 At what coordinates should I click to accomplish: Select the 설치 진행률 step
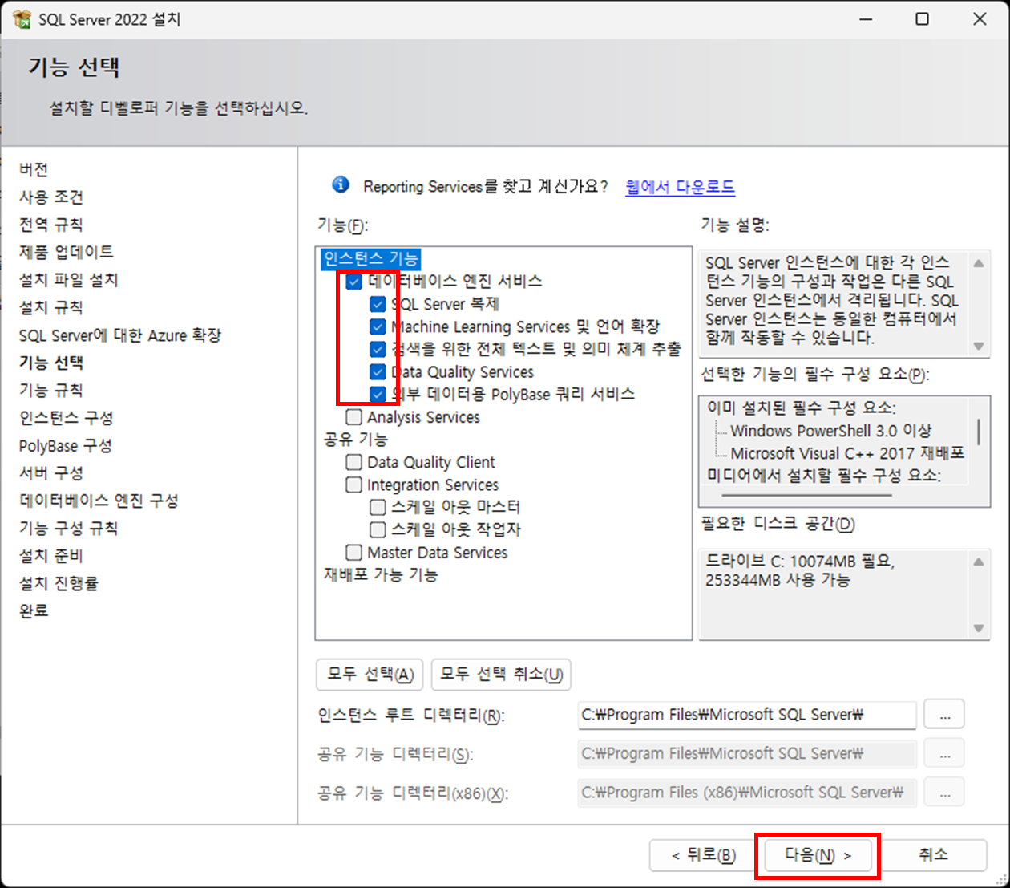coord(59,583)
